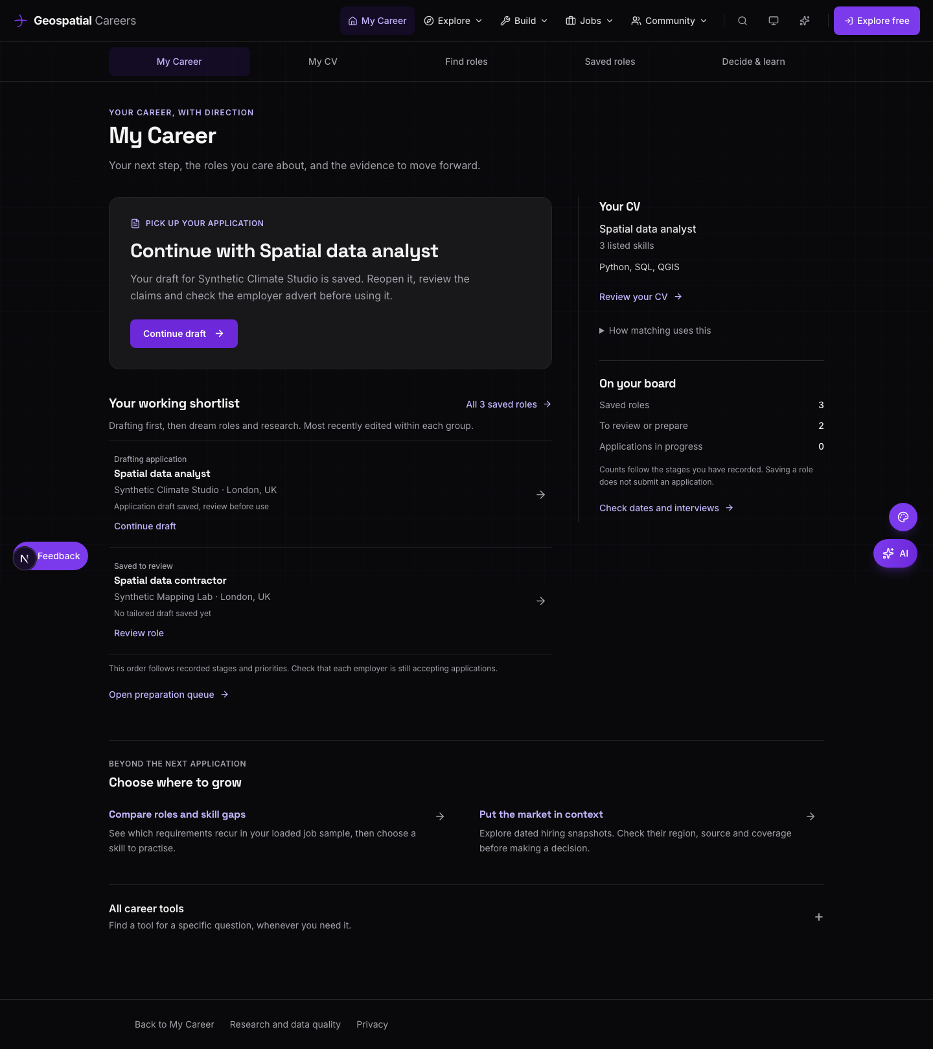Click the Geospatial Careers logo
Viewport: 933px width, 1049px height.
coord(75,21)
